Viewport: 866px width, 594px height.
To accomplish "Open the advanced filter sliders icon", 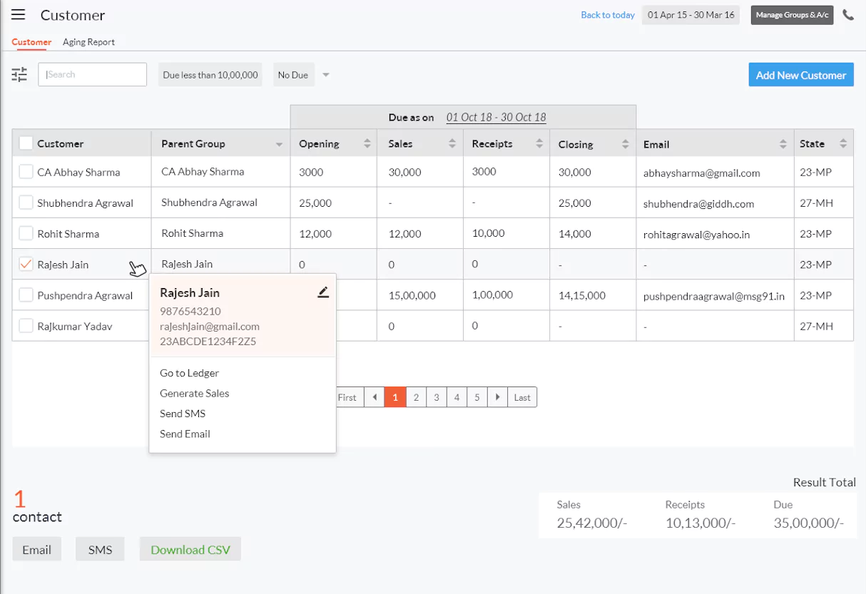I will point(19,74).
